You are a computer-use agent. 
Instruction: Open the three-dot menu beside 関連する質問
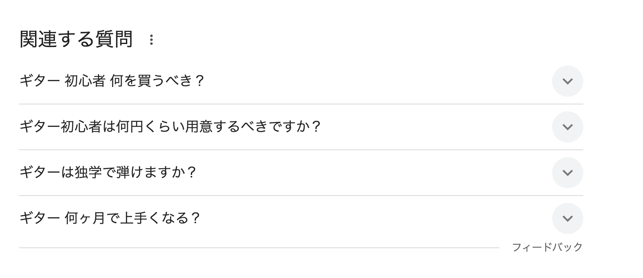point(151,40)
